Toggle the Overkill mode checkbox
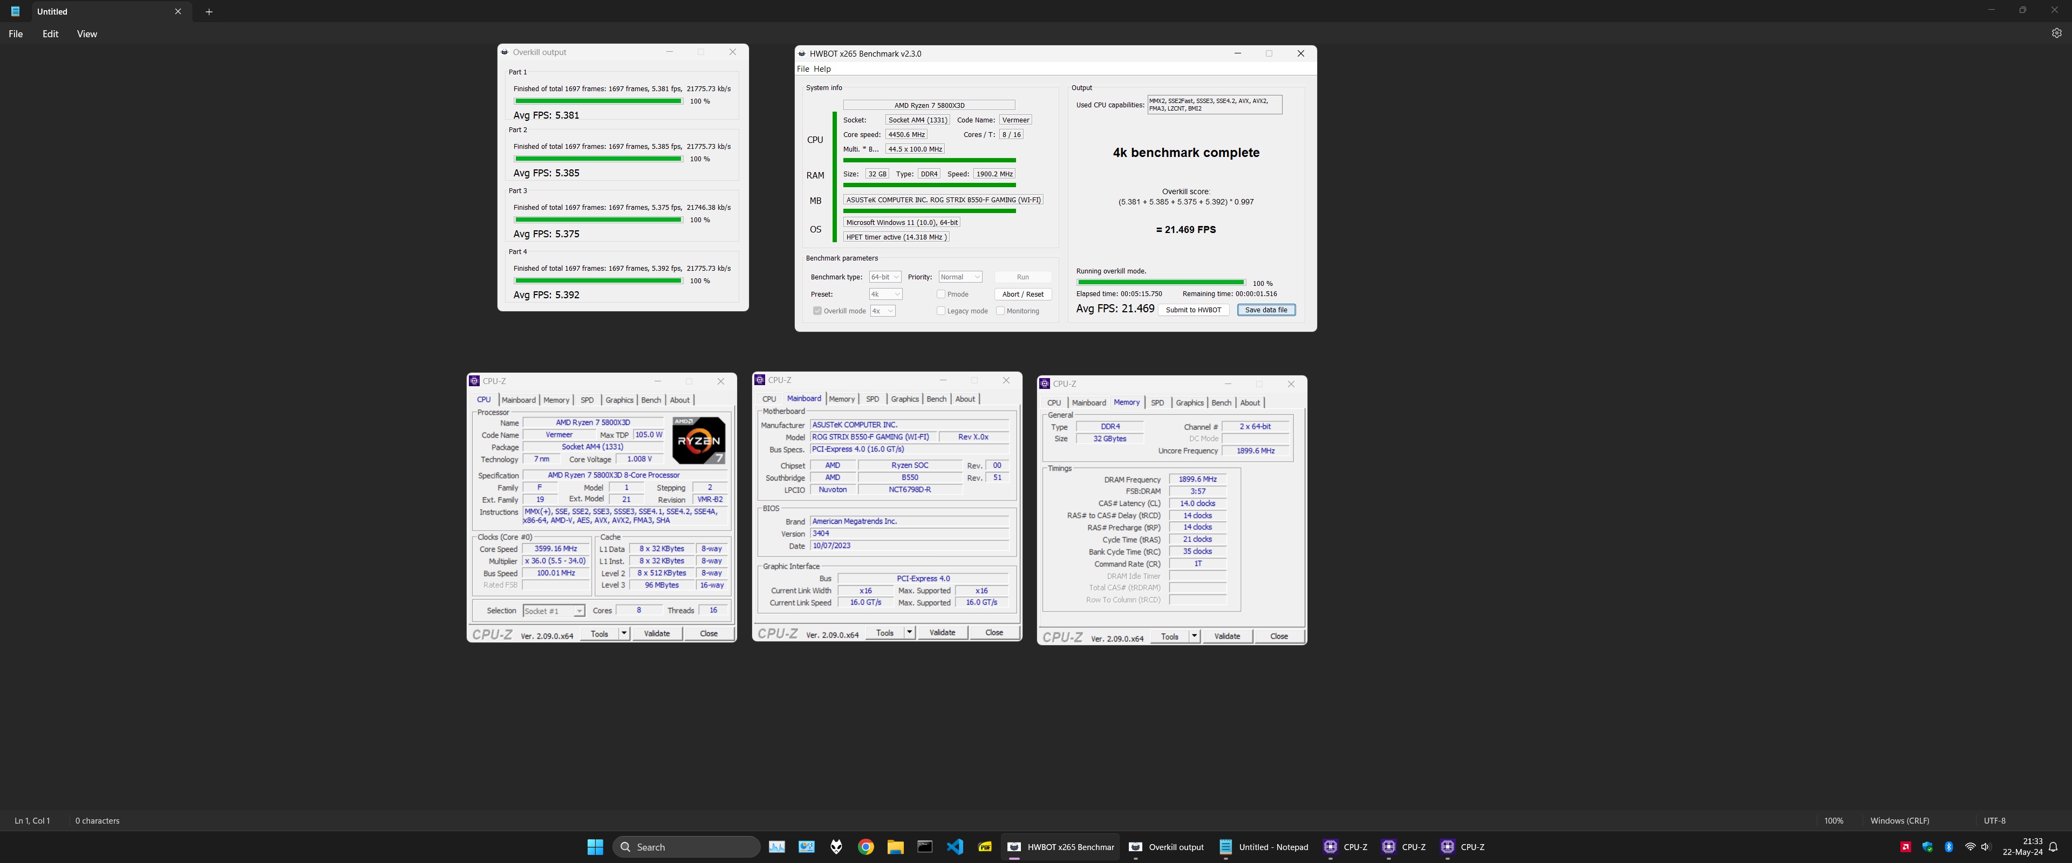 point(817,311)
